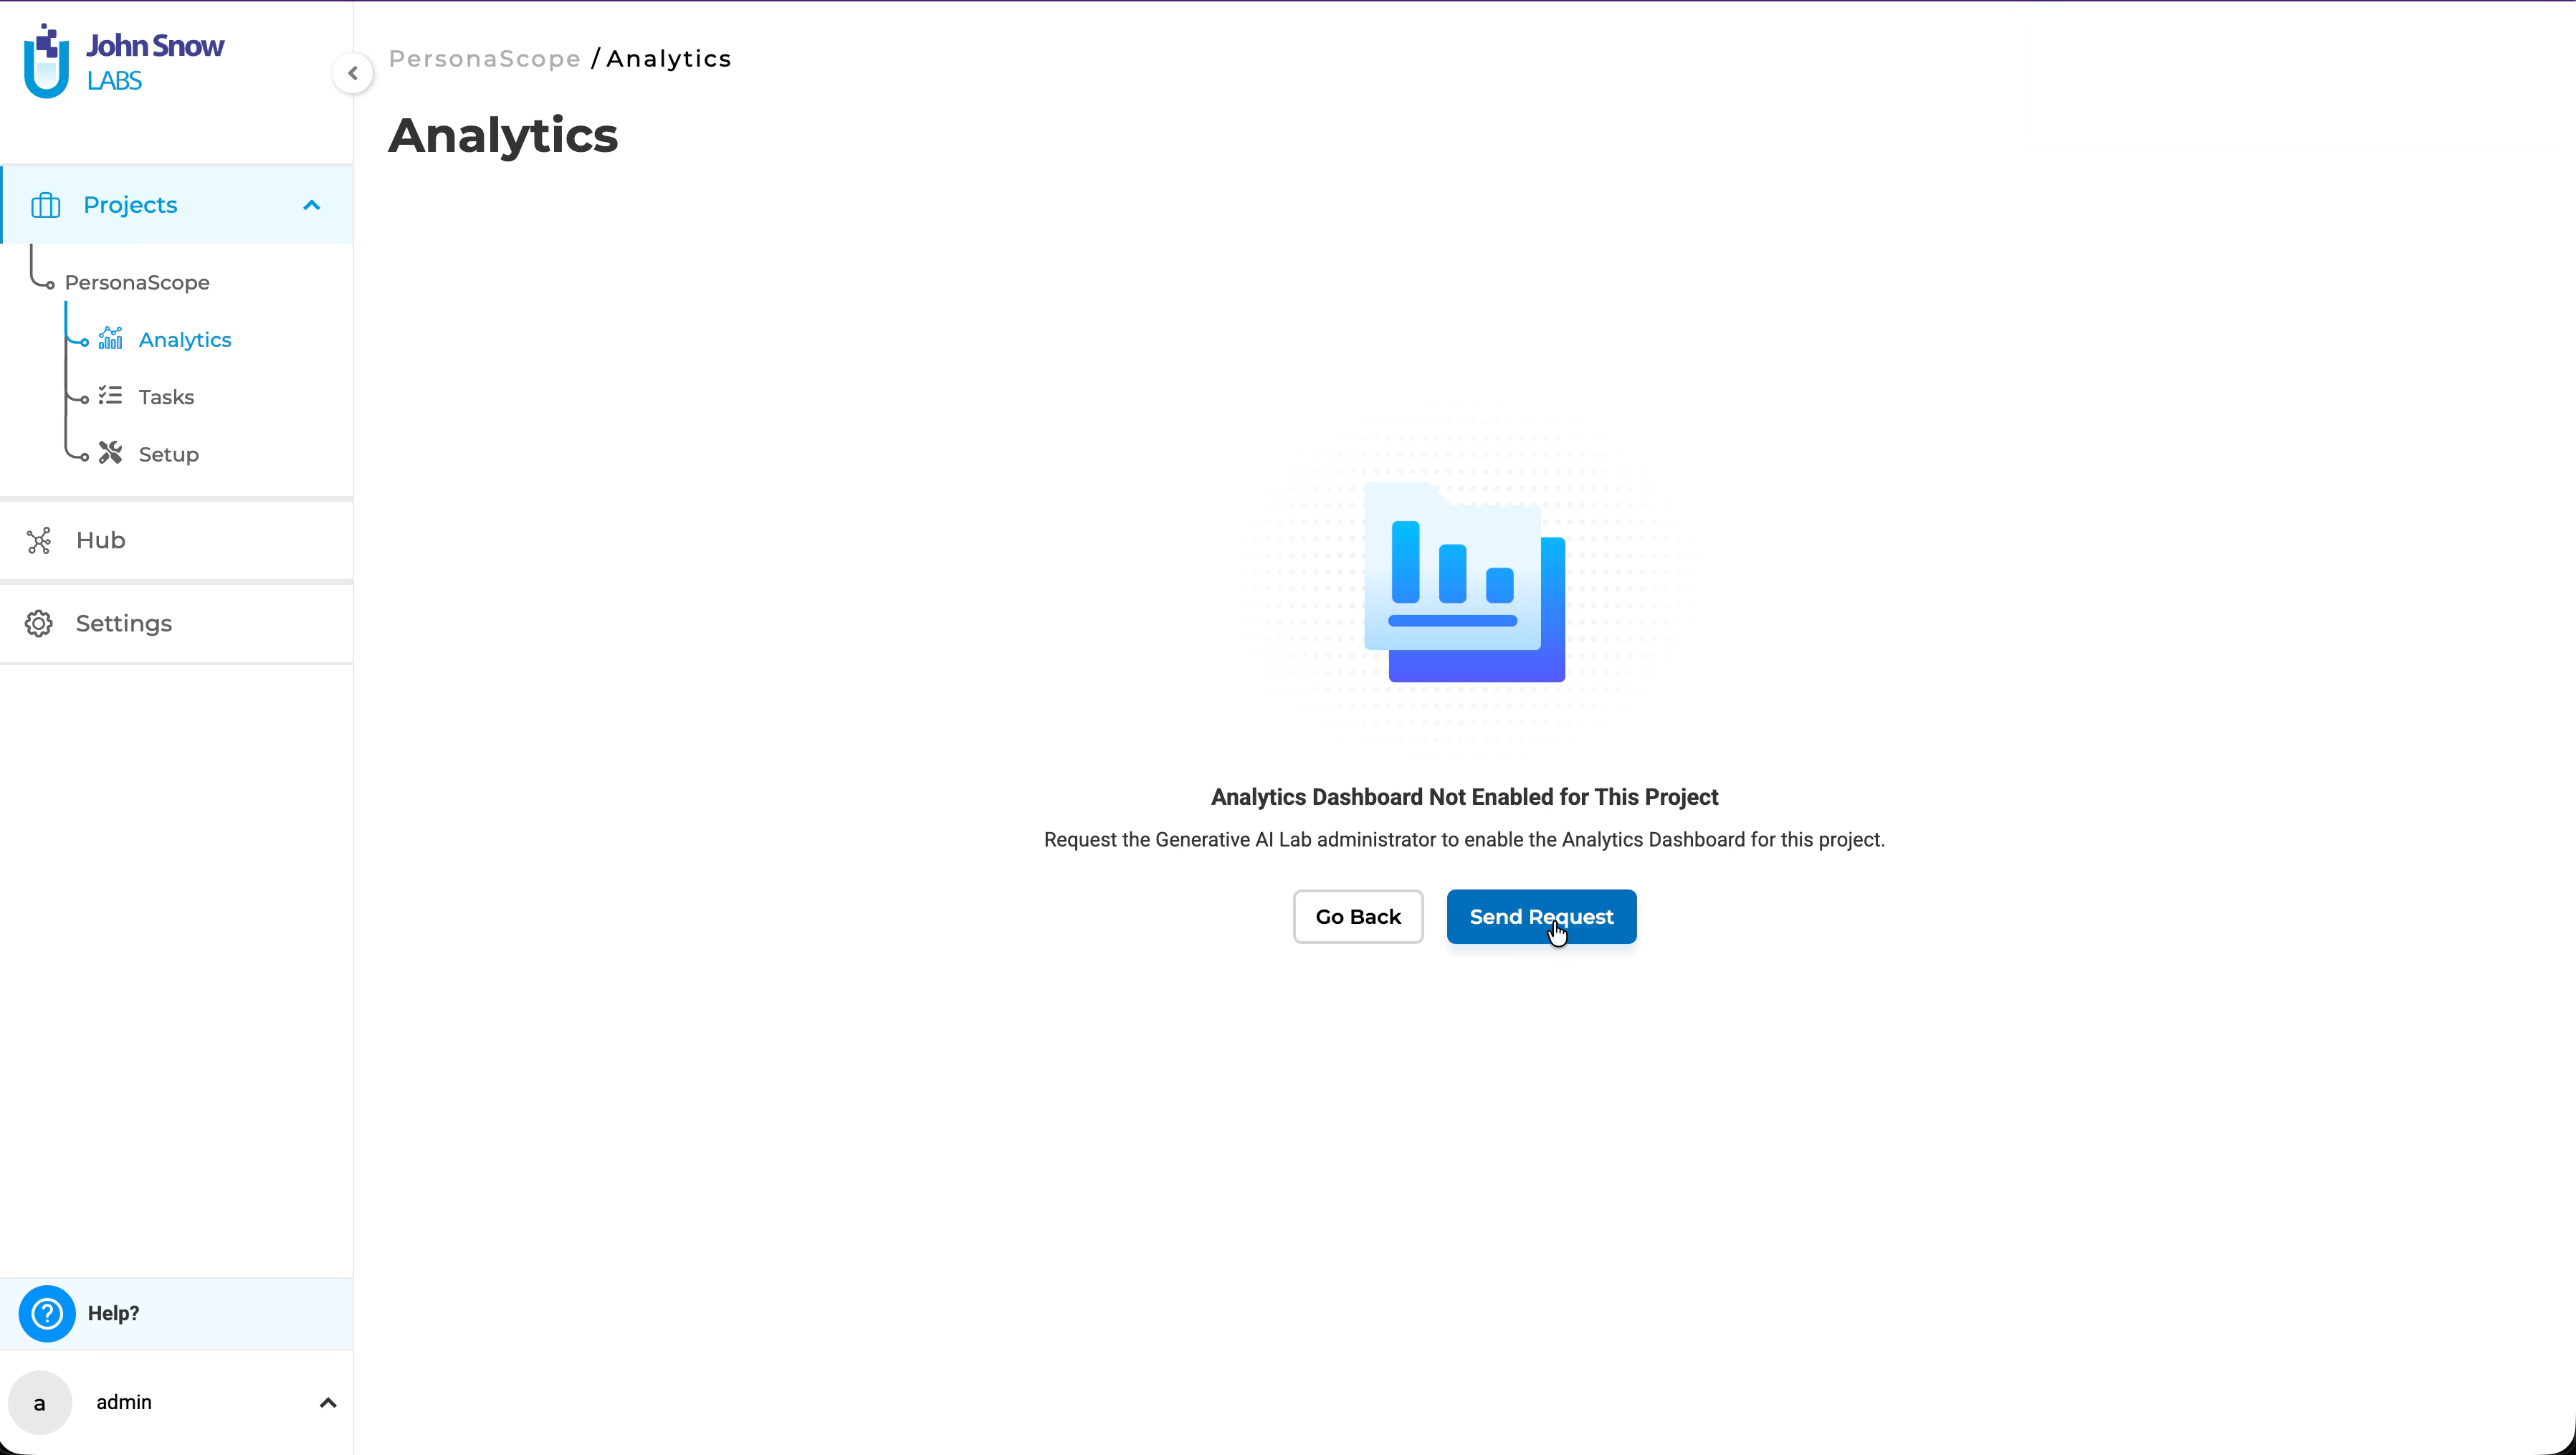
Task: Select the PersonaScope project in tree
Action: [137, 283]
